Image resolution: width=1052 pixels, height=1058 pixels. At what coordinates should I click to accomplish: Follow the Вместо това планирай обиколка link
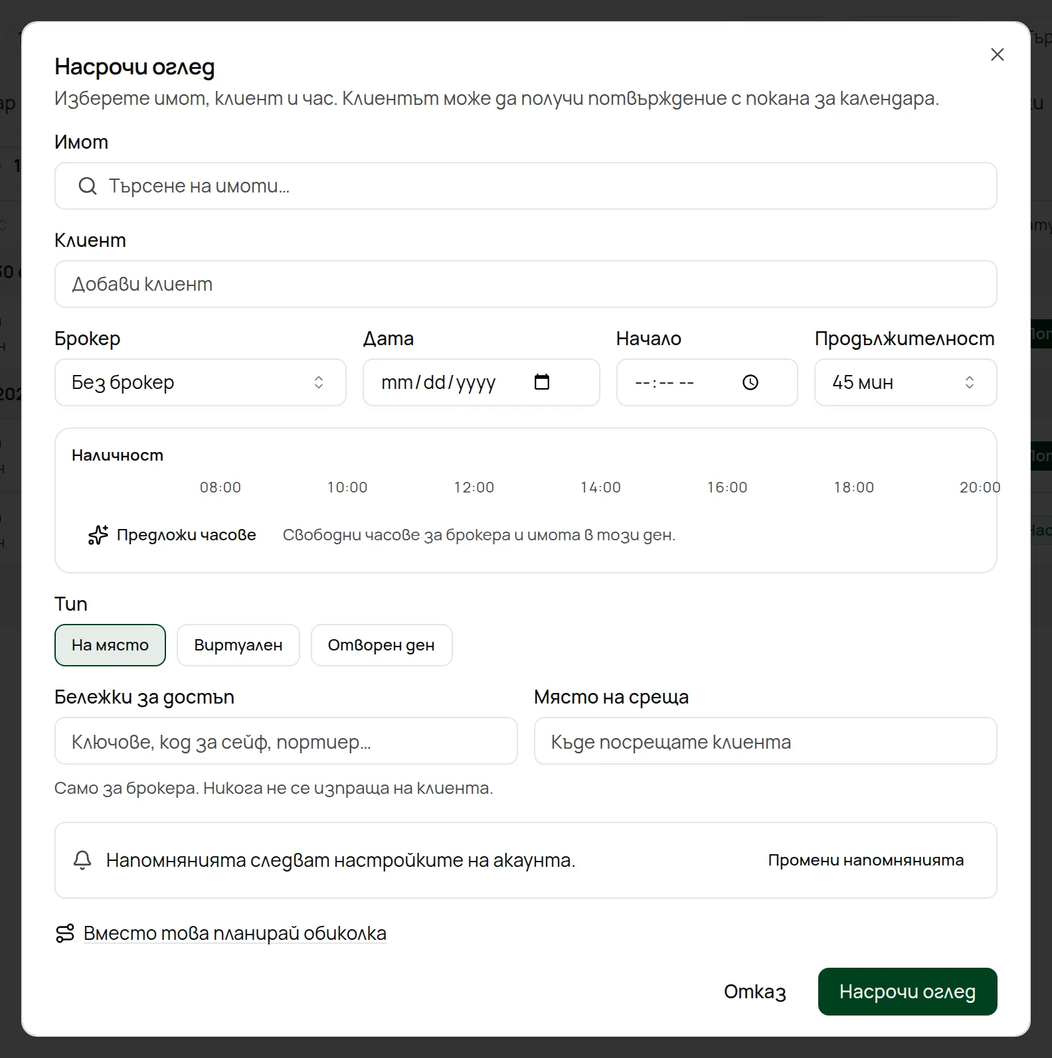pyautogui.click(x=235, y=933)
